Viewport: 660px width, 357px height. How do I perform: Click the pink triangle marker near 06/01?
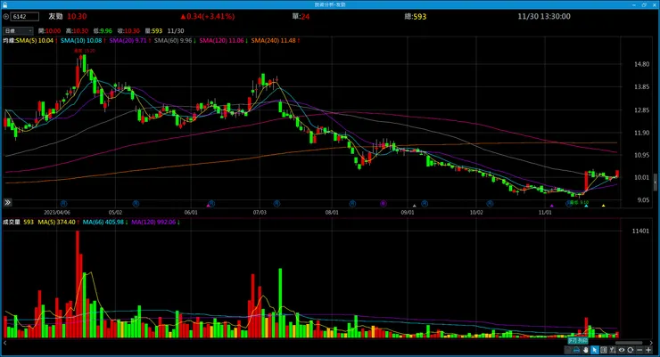(x=208, y=206)
